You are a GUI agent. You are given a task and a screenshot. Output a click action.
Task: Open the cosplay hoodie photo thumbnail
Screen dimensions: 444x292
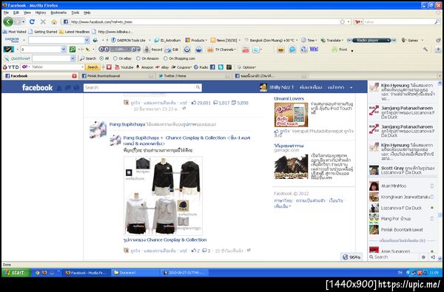point(163,196)
